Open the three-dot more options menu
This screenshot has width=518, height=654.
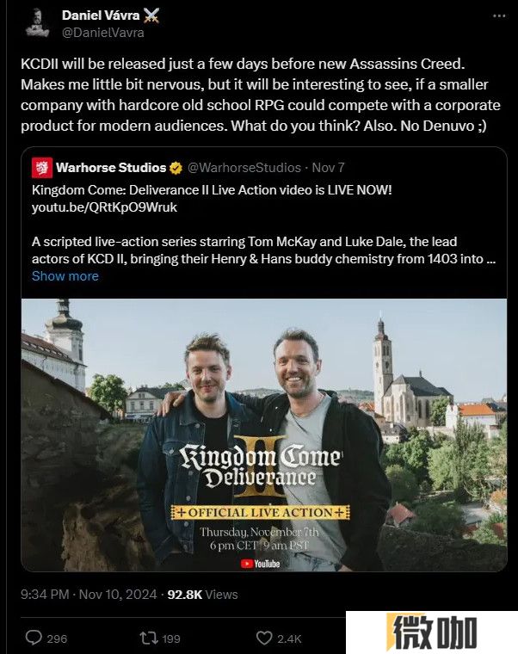(499, 15)
